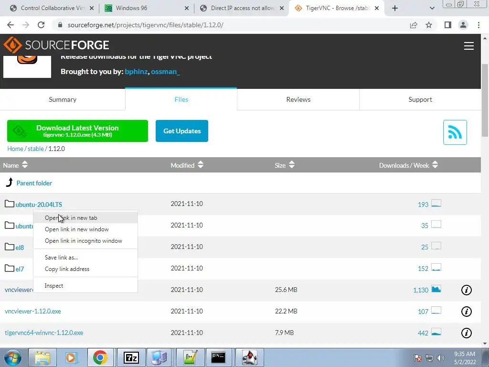Screen dimensions: 489x367
Task: Open download chart for the 442 row
Action: [x=436, y=332]
